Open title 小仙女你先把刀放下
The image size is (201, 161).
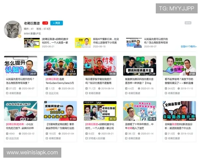tap(20, 126)
